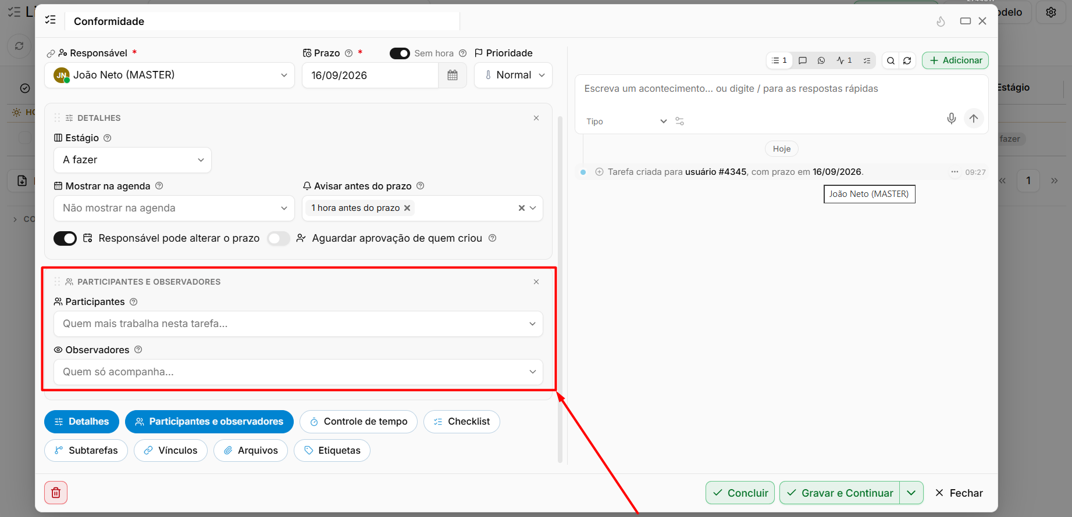The image size is (1072, 517).
Task: Expand the Gravar e Continuar arrow menu
Action: (911, 493)
